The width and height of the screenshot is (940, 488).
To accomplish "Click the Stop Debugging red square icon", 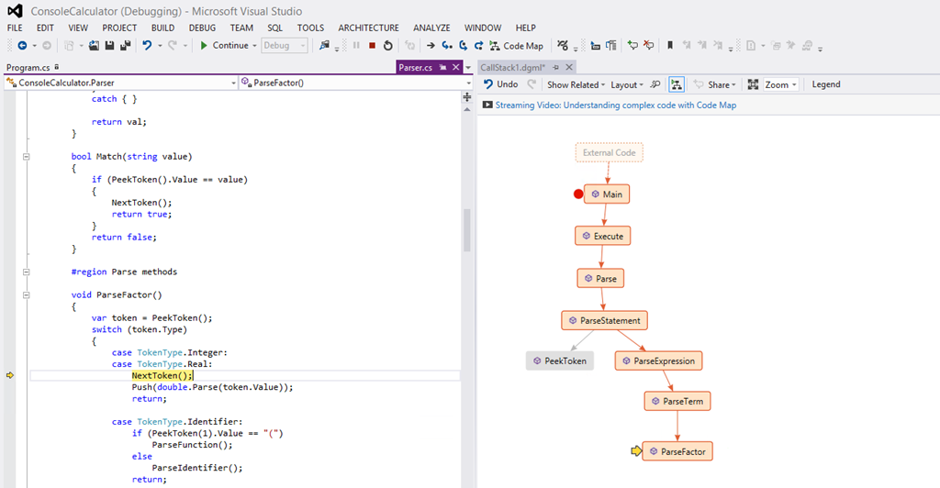I will coord(372,45).
